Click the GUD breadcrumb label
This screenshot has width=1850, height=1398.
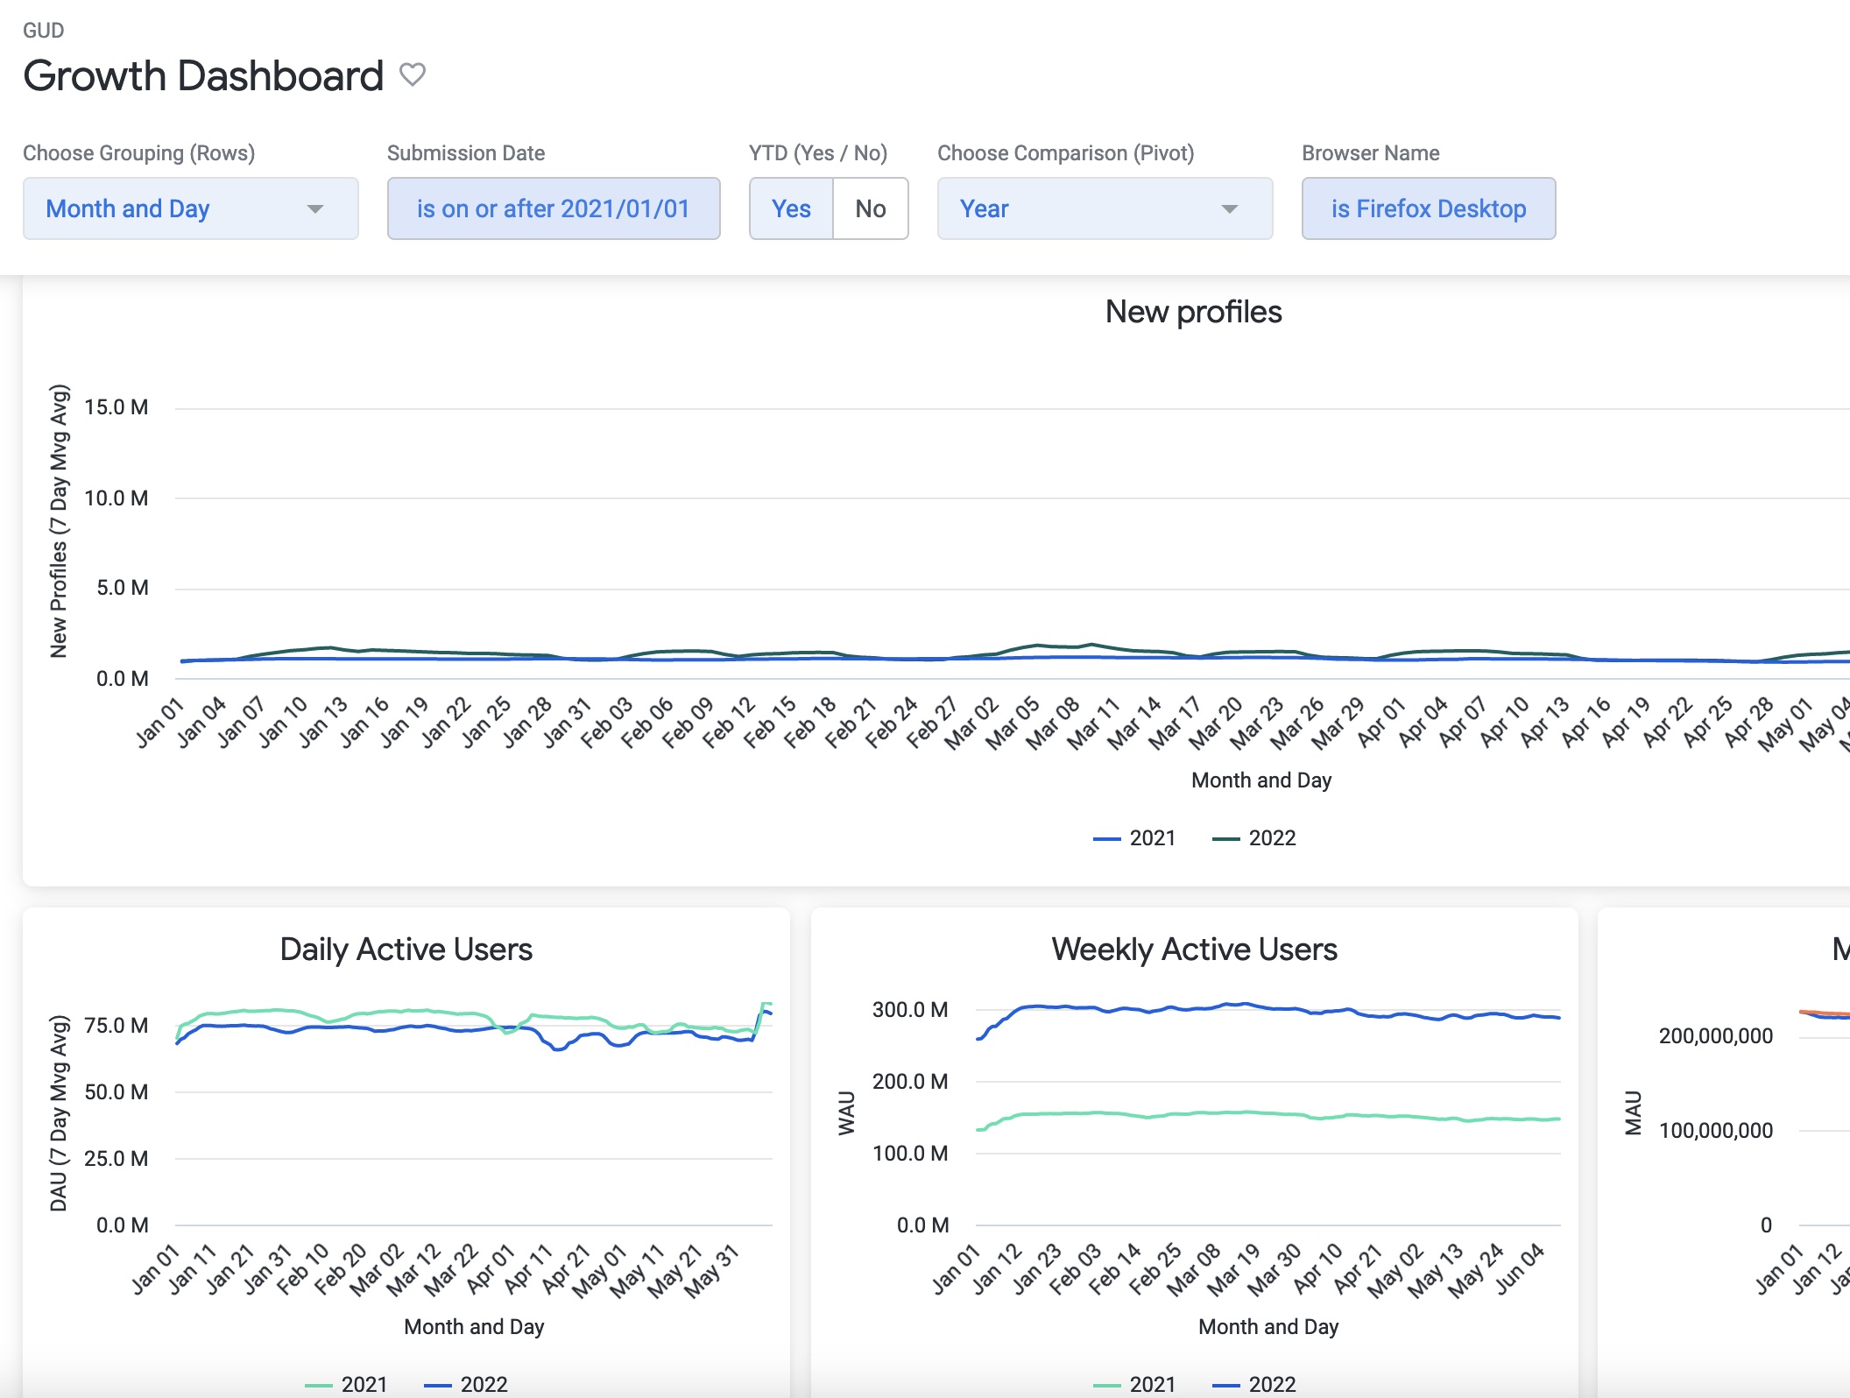[x=43, y=30]
